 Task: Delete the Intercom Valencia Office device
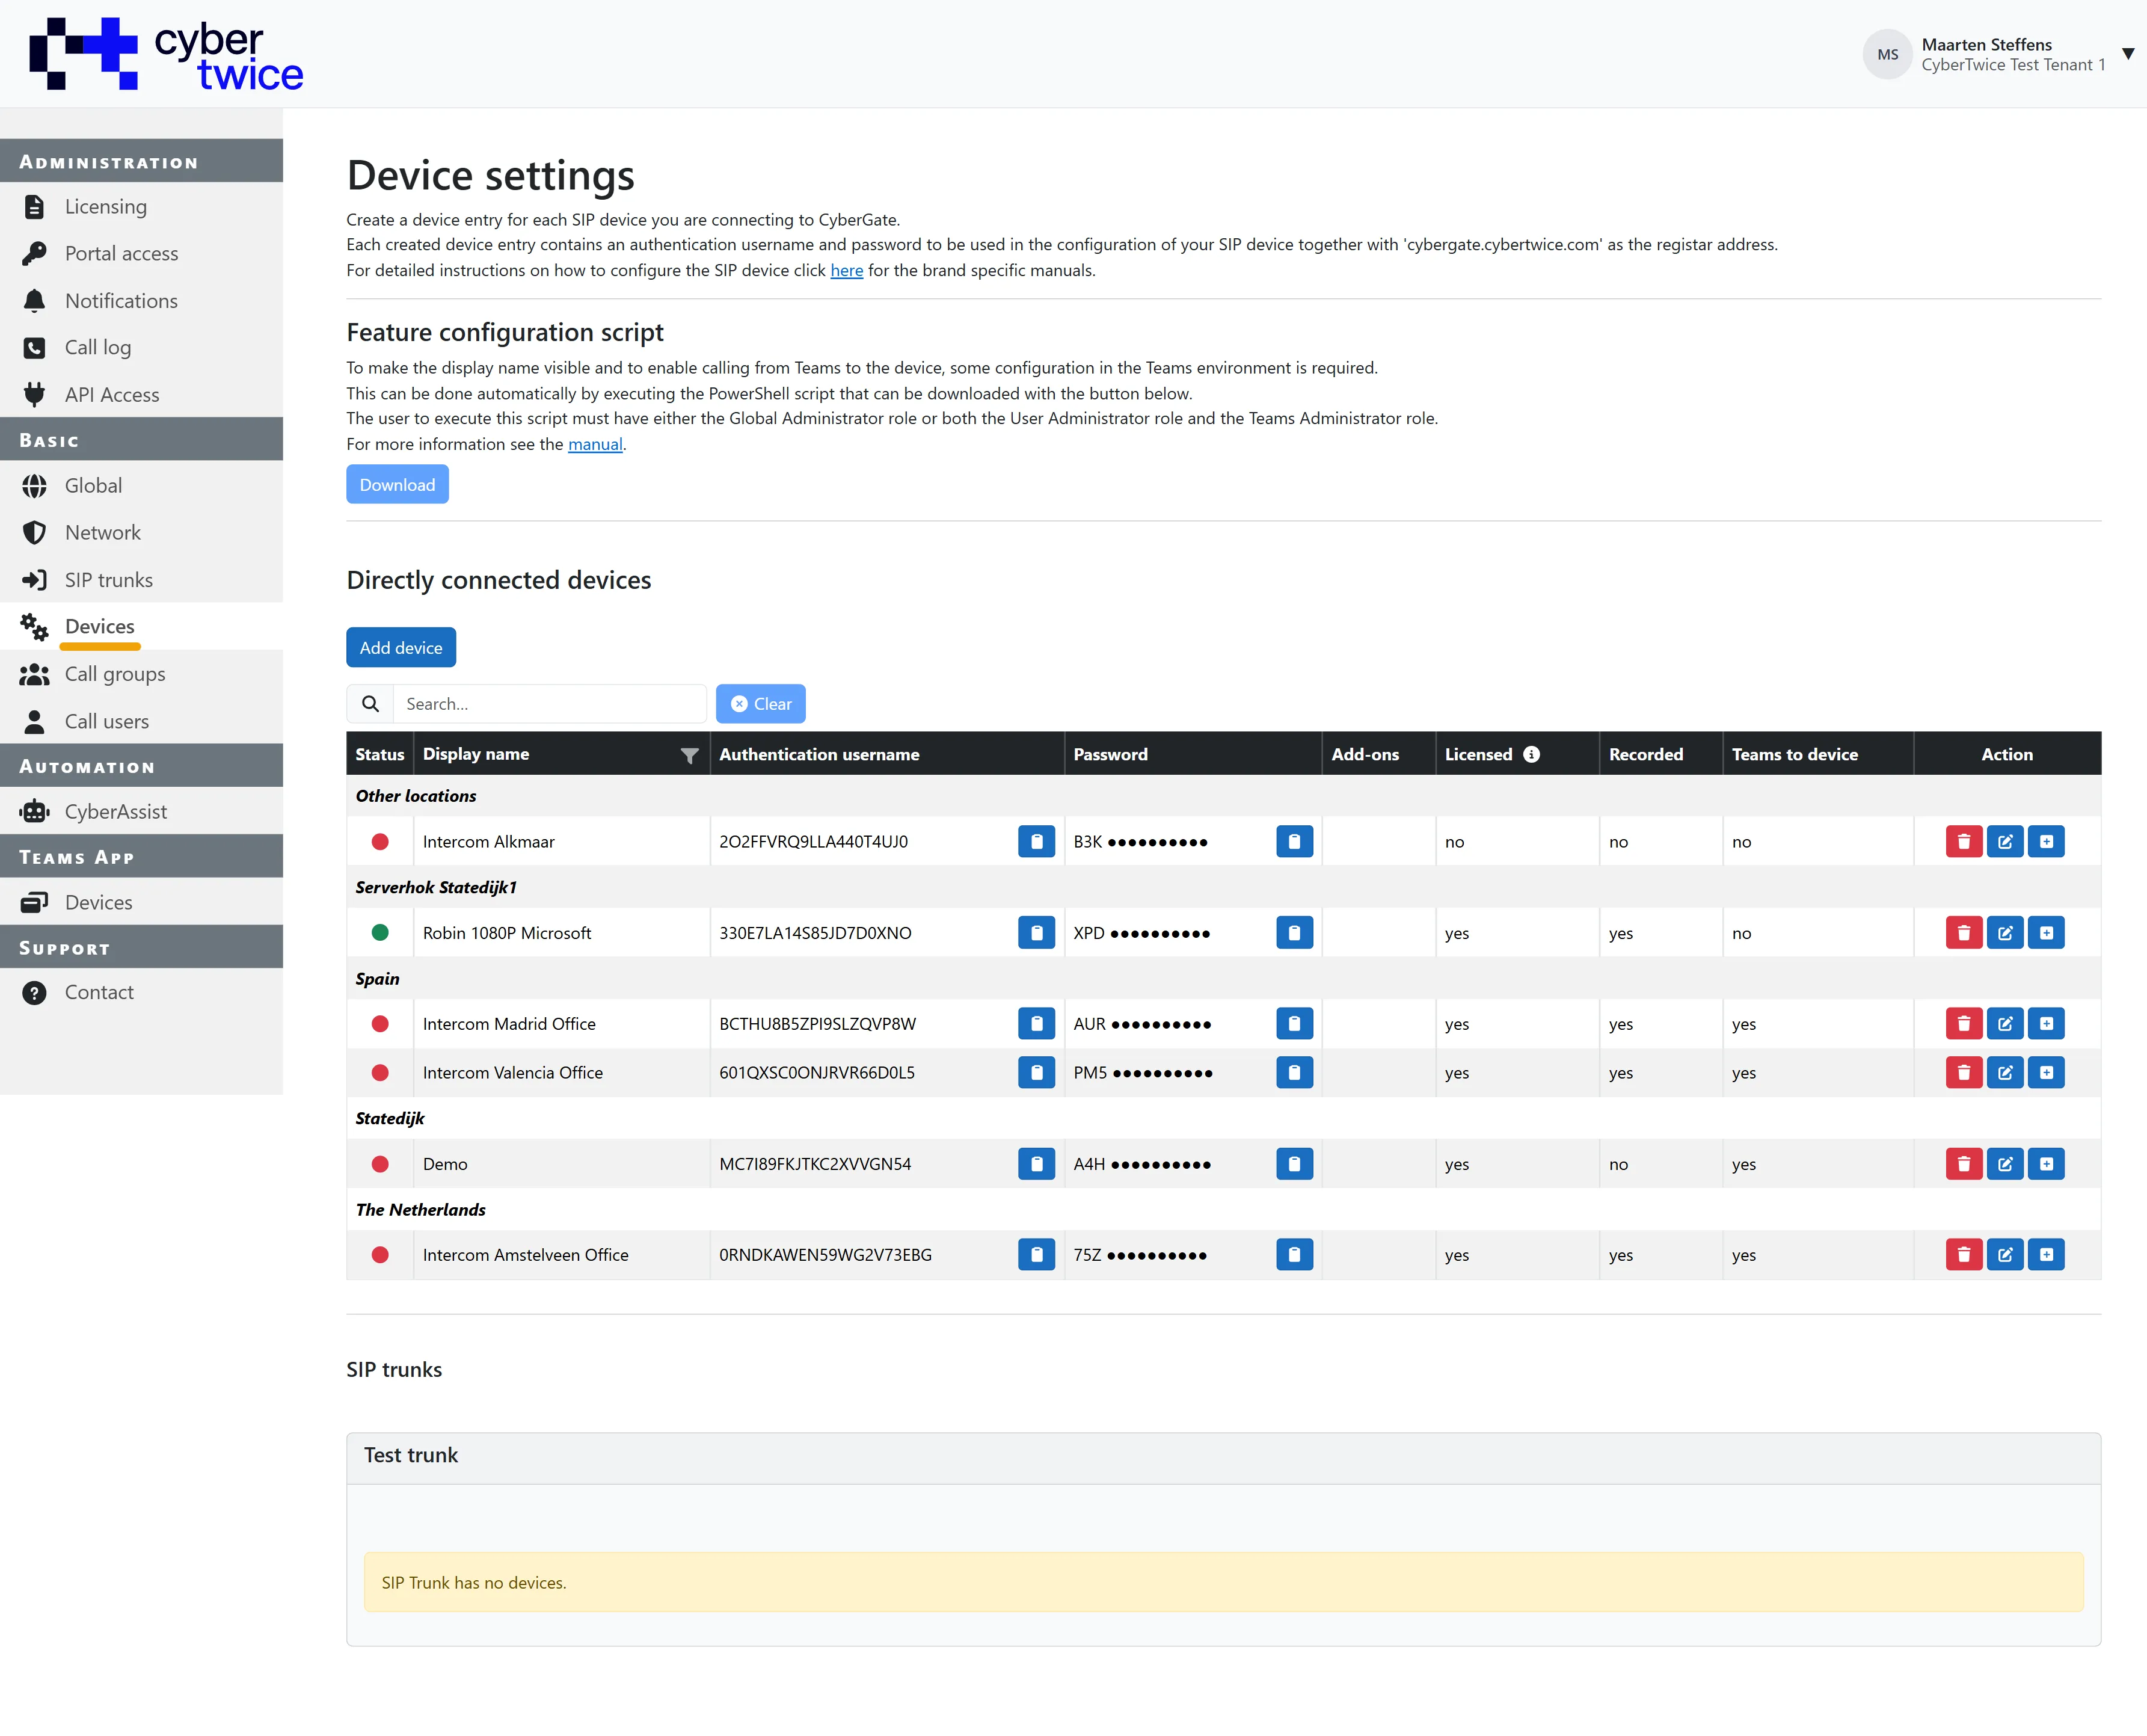(x=1963, y=1073)
